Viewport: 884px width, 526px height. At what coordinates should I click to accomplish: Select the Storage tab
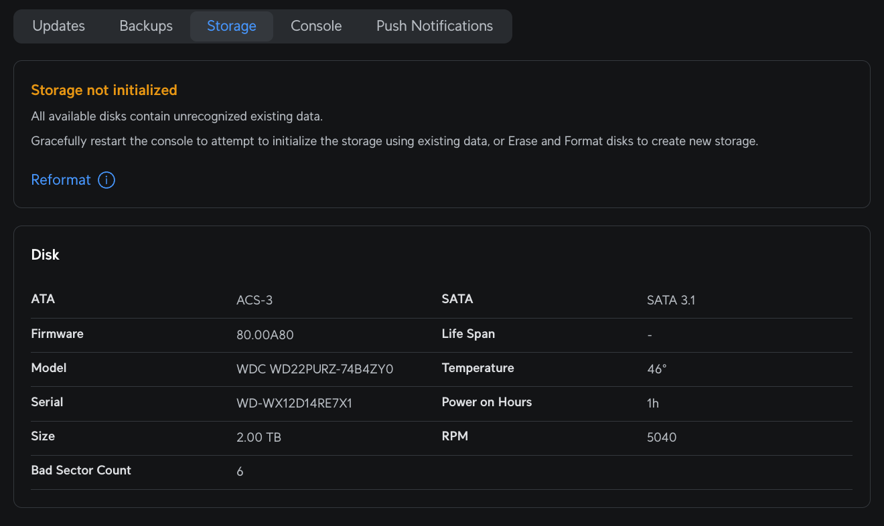(232, 26)
